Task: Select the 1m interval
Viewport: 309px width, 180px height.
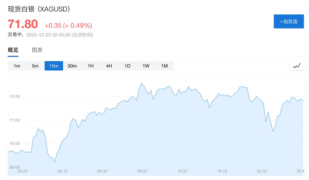Action: coord(17,66)
